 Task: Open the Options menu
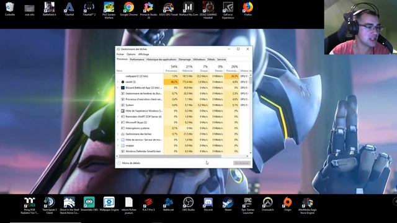coord(131,54)
